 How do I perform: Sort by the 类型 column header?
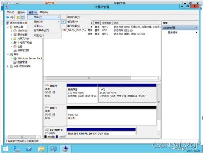point(97,23)
